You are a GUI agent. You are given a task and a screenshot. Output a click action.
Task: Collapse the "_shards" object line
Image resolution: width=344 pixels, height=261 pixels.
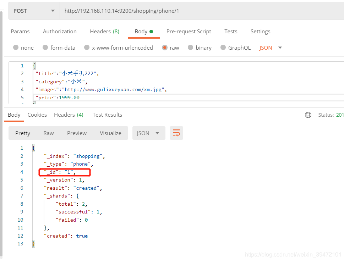click(61, 196)
